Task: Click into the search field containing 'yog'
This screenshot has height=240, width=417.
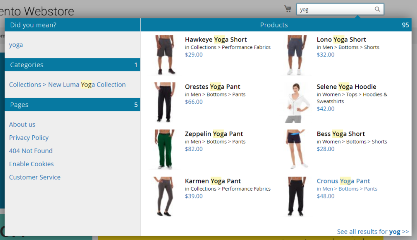Action: pyautogui.click(x=335, y=9)
